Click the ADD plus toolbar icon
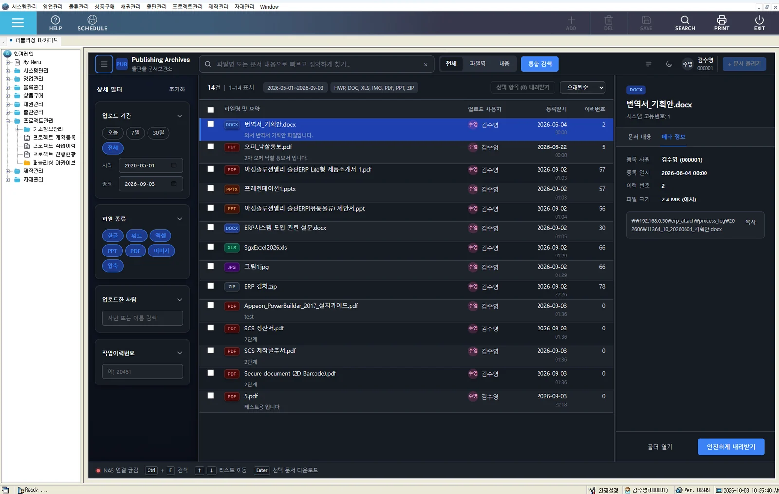The height and width of the screenshot is (494, 779). [x=571, y=22]
